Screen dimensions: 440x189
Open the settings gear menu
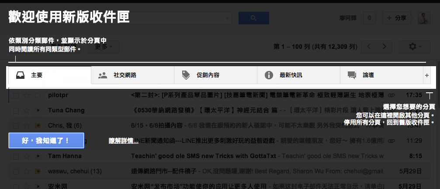point(415,47)
